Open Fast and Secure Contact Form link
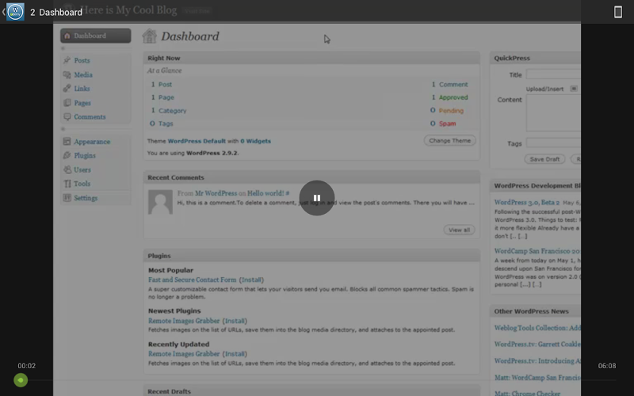Image resolution: width=634 pixels, height=396 pixels. (192, 280)
